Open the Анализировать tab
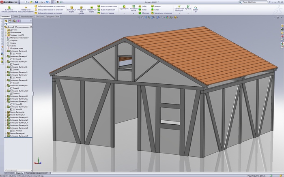284x177 pixels. (27, 17)
